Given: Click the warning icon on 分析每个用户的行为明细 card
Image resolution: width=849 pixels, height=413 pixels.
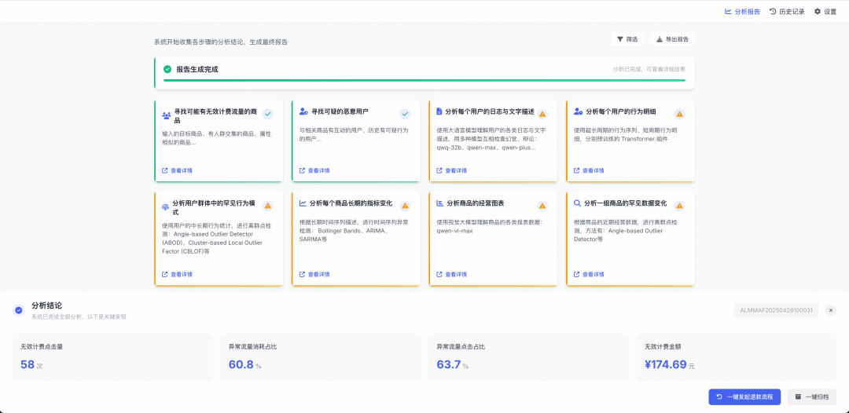Looking at the screenshot, I should (679, 114).
